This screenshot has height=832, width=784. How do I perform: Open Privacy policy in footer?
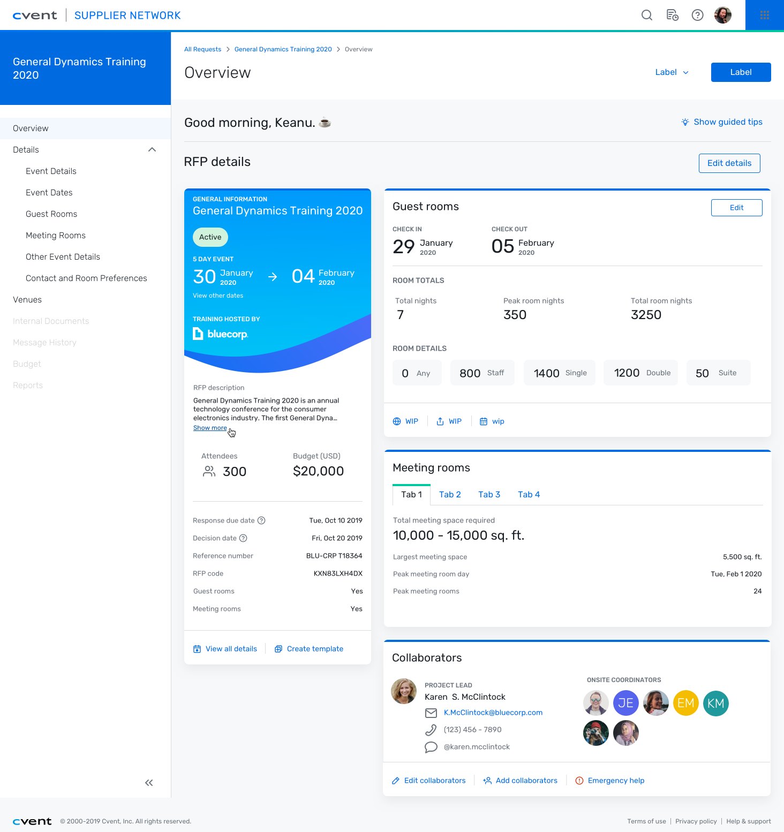(696, 821)
